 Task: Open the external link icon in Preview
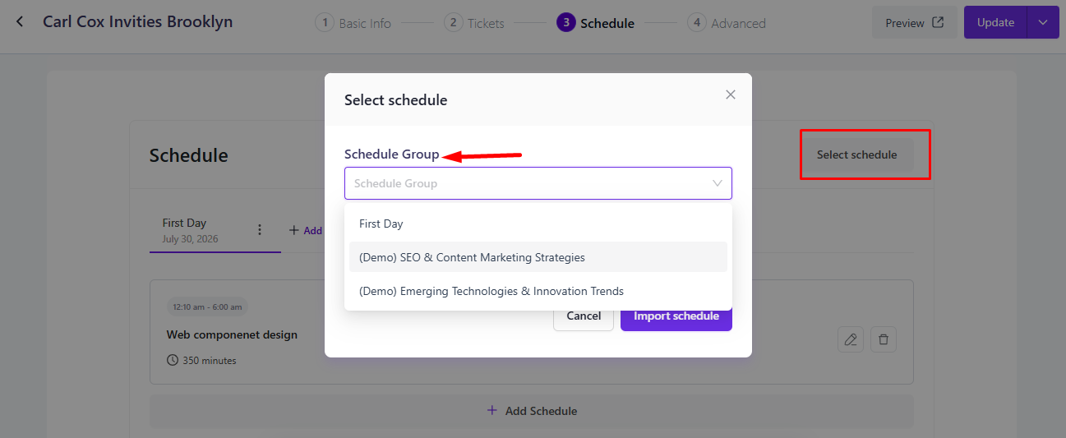tap(938, 22)
